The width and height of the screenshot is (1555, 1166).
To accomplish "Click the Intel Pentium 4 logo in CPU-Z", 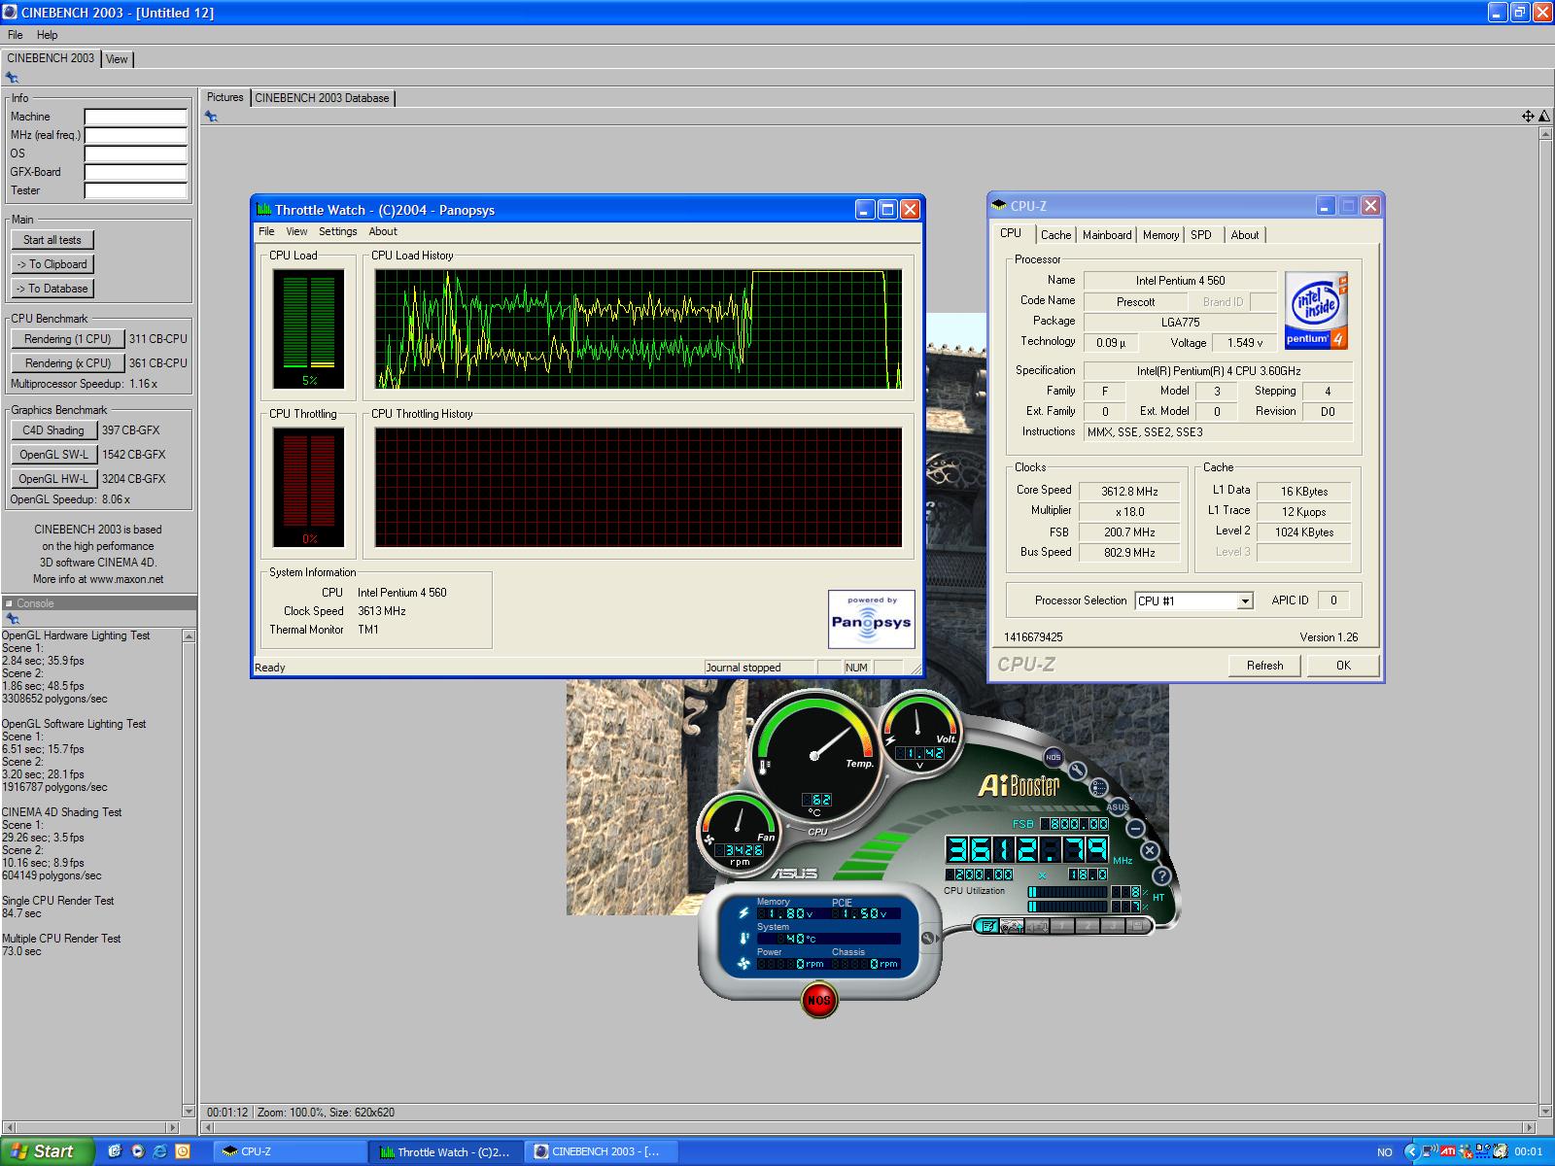I will click(1316, 311).
